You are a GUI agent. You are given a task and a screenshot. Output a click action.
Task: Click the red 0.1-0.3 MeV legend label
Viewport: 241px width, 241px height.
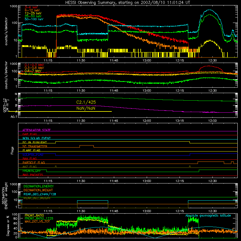(x=34, y=65)
